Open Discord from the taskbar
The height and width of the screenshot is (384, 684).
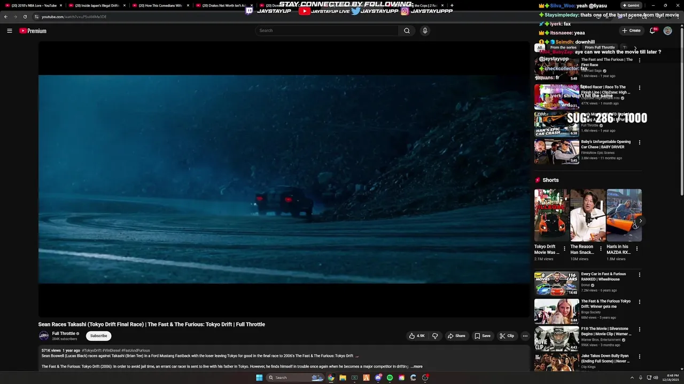pyautogui.click(x=378, y=378)
